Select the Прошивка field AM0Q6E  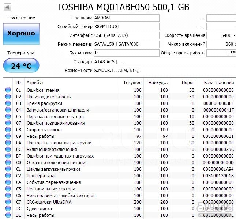[127, 18]
